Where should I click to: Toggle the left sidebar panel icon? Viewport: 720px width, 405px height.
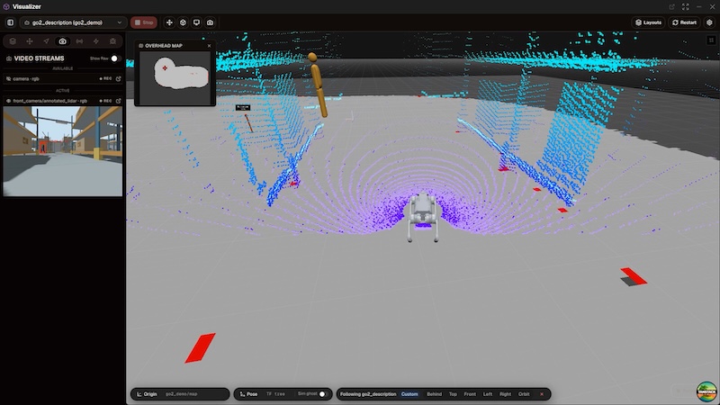[10, 22]
